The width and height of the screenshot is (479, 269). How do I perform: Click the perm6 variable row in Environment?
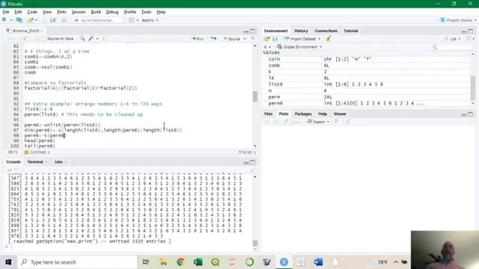367,103
